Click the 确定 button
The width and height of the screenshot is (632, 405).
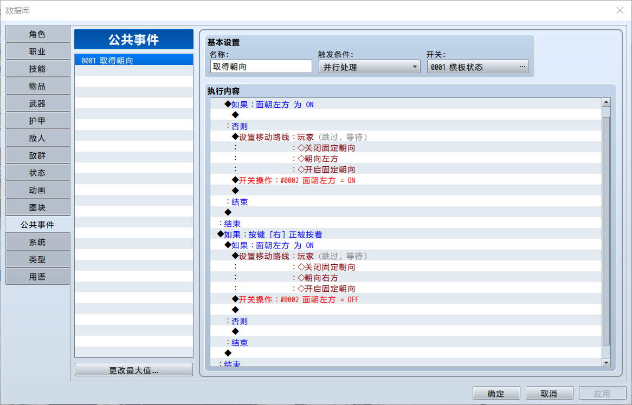coord(496,393)
